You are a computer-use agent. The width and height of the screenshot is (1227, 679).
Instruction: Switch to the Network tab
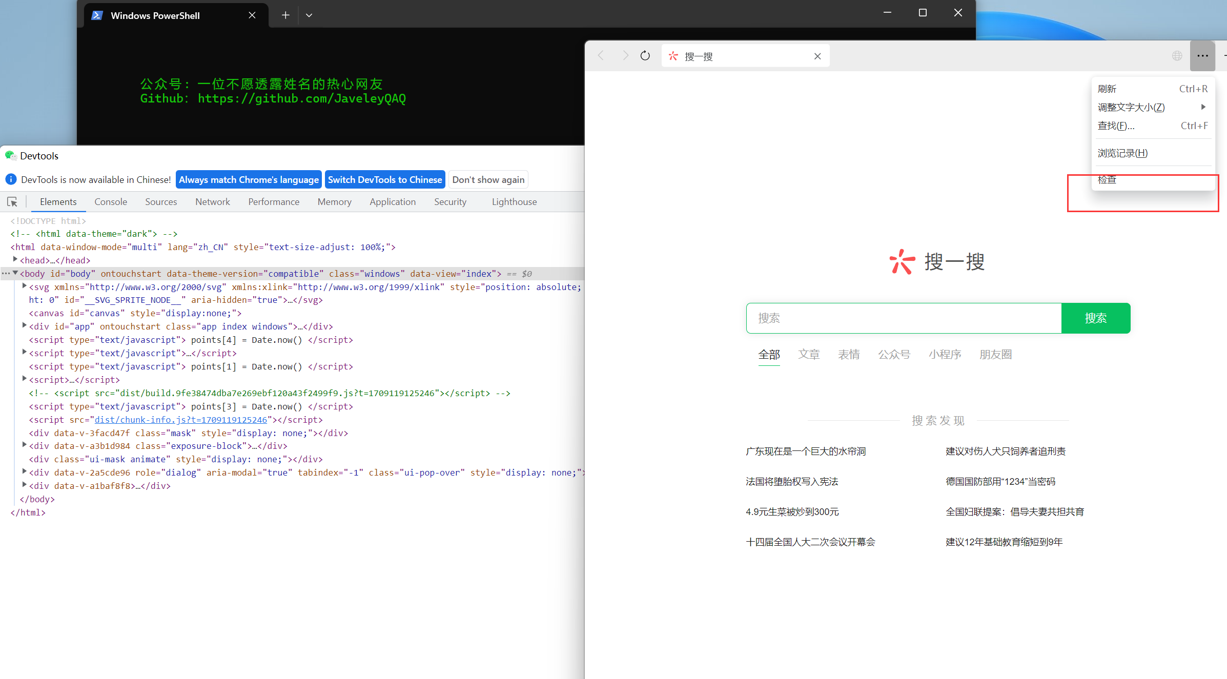click(x=212, y=202)
